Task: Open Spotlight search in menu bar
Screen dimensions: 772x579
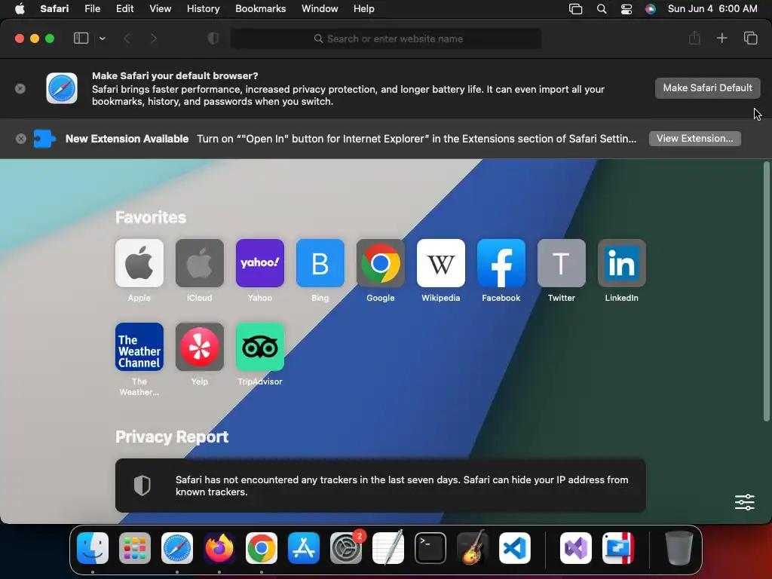Action: click(601, 9)
